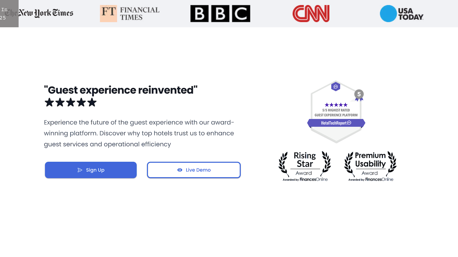Screen dimensions: 458x257
Task: Click the CNN logo
Action: [x=311, y=13]
